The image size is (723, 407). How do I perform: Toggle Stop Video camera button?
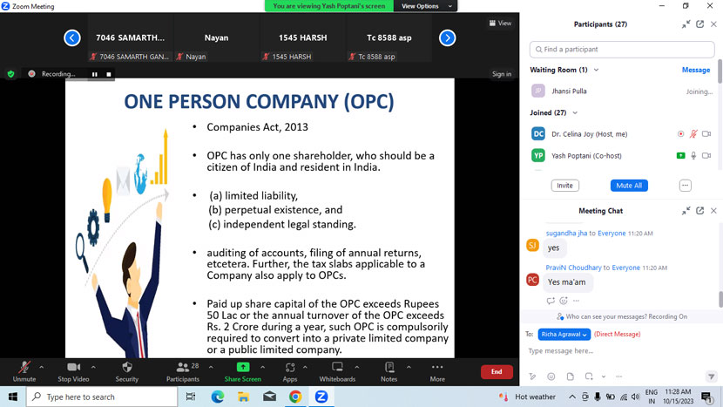[73, 367]
